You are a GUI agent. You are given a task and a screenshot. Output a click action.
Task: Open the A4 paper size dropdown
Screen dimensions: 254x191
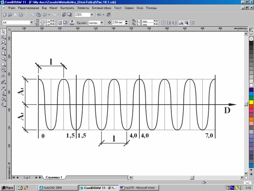pos(31,22)
